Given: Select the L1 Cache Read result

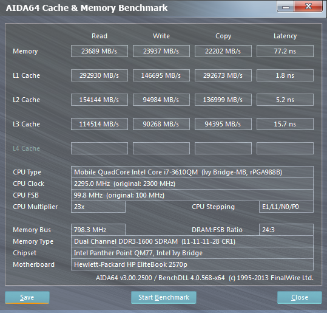Looking at the screenshot, I should click(x=99, y=75).
